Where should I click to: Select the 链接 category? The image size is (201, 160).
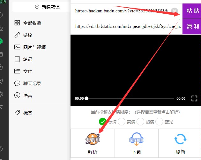tap(27, 35)
